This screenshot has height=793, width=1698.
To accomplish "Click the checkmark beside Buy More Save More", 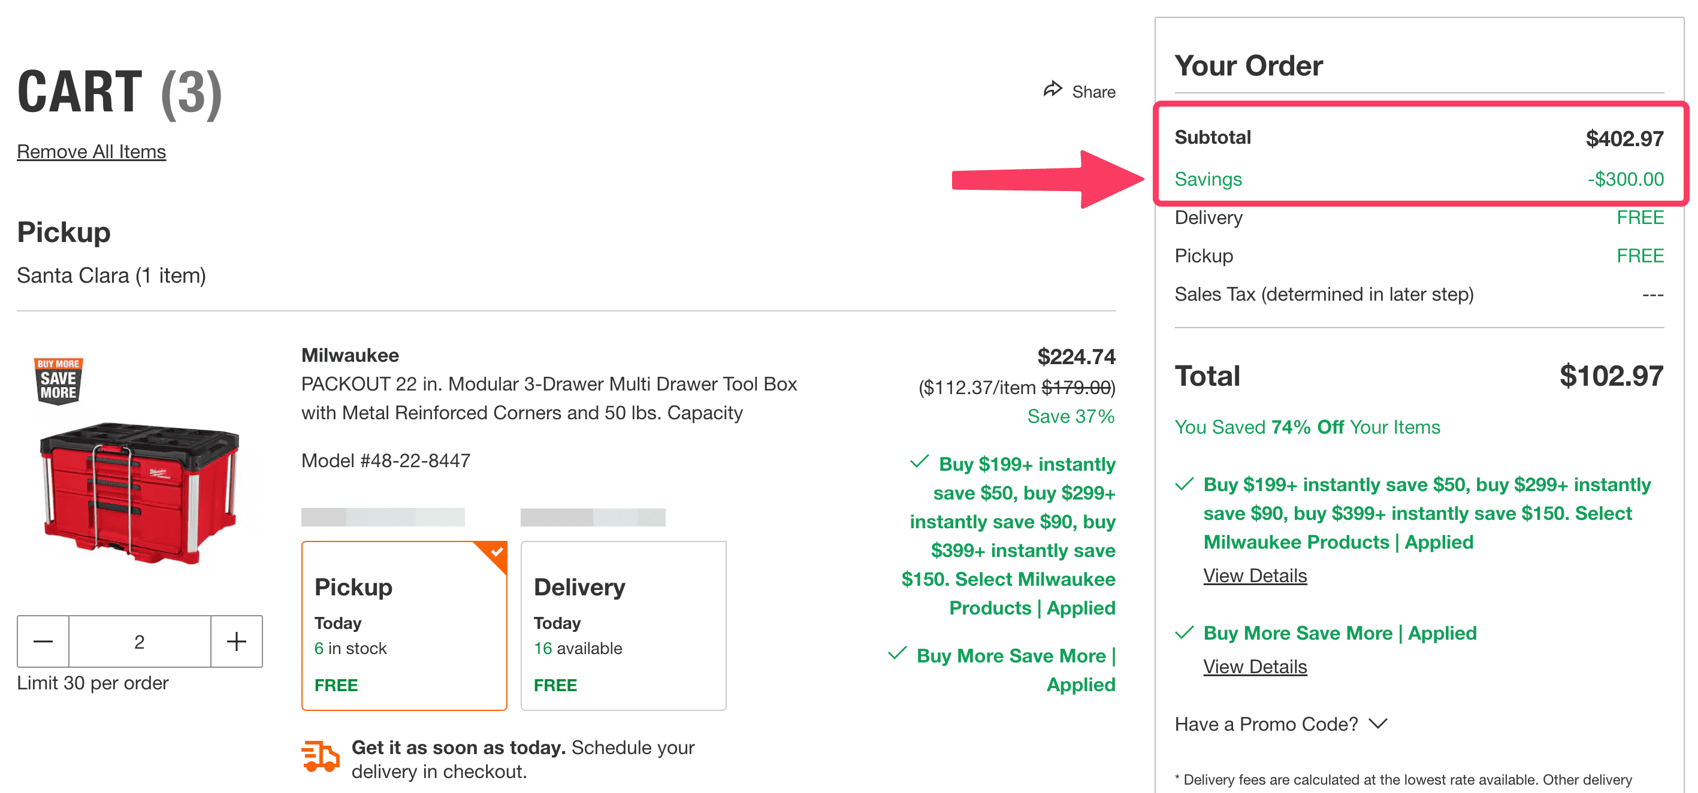I will pos(896,655).
